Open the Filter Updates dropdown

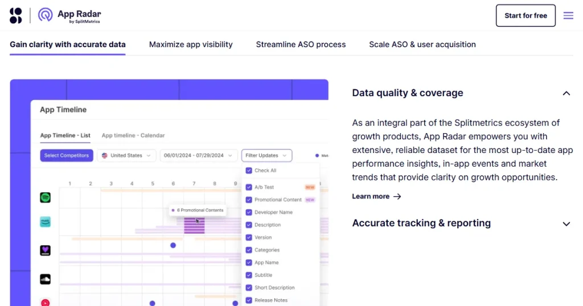[x=266, y=156]
